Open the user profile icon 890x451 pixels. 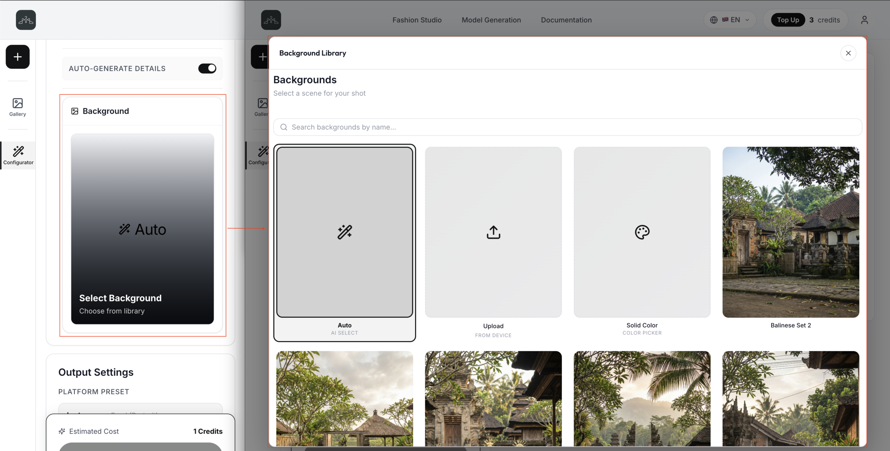click(x=865, y=20)
